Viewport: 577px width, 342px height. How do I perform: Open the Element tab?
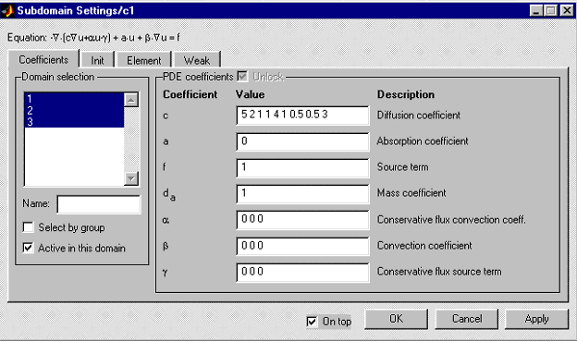pos(144,60)
